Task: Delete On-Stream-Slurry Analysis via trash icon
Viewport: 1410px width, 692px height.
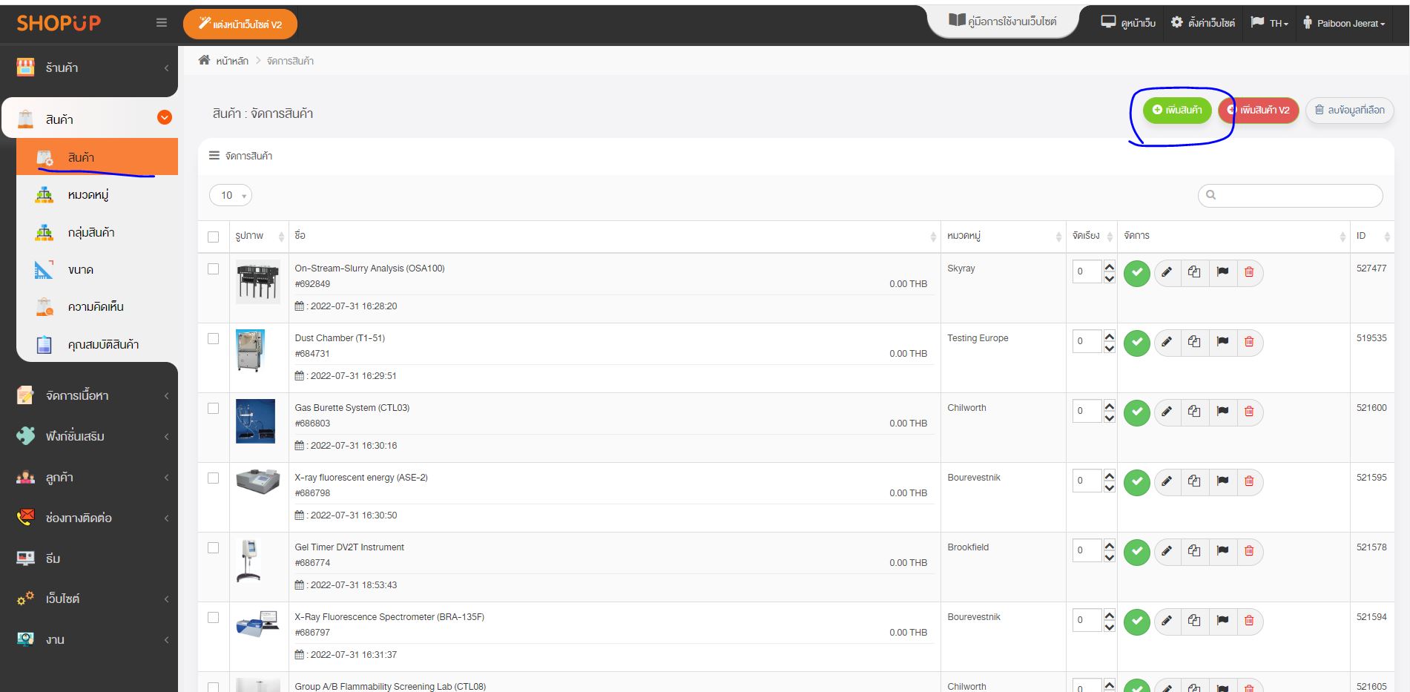Action: click(1249, 272)
